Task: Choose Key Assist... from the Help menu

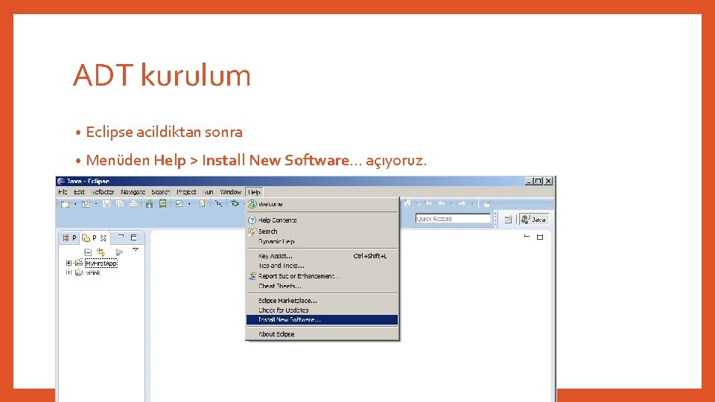Action: (x=322, y=256)
